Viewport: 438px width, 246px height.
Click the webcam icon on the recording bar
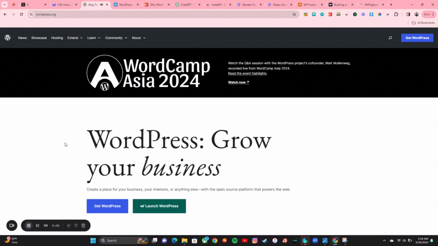(12, 225)
